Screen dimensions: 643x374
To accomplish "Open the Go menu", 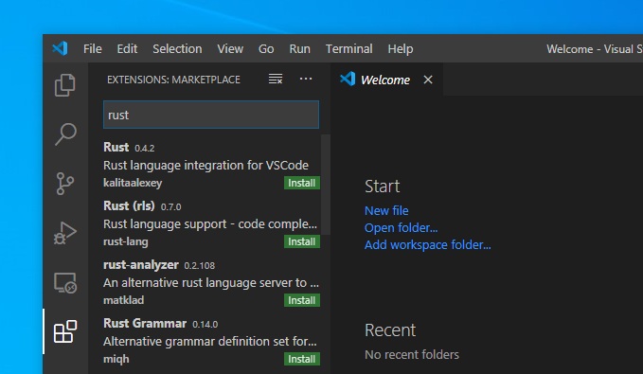I will click(x=266, y=49).
